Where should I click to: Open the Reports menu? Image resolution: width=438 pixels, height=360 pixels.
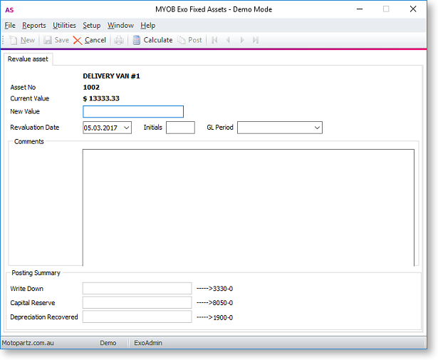[34, 25]
